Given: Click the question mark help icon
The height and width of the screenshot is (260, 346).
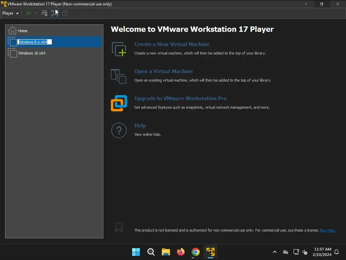Looking at the screenshot, I should click(119, 130).
